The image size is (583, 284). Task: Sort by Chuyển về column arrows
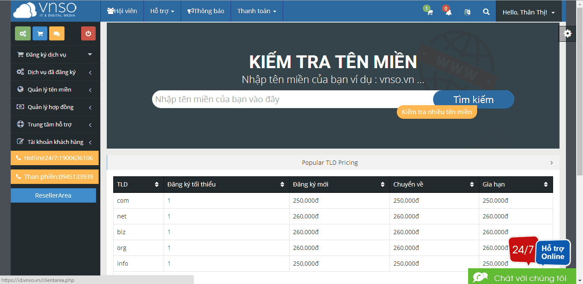[x=472, y=184]
